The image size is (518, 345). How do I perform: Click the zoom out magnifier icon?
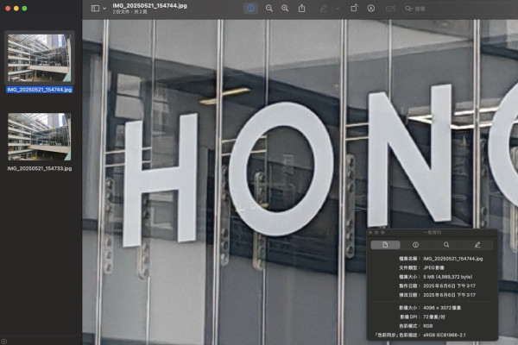pyautogui.click(x=268, y=8)
